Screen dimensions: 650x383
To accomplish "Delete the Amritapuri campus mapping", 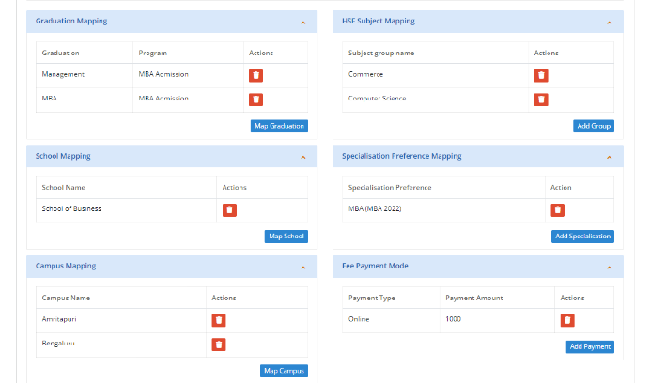I will (218, 320).
